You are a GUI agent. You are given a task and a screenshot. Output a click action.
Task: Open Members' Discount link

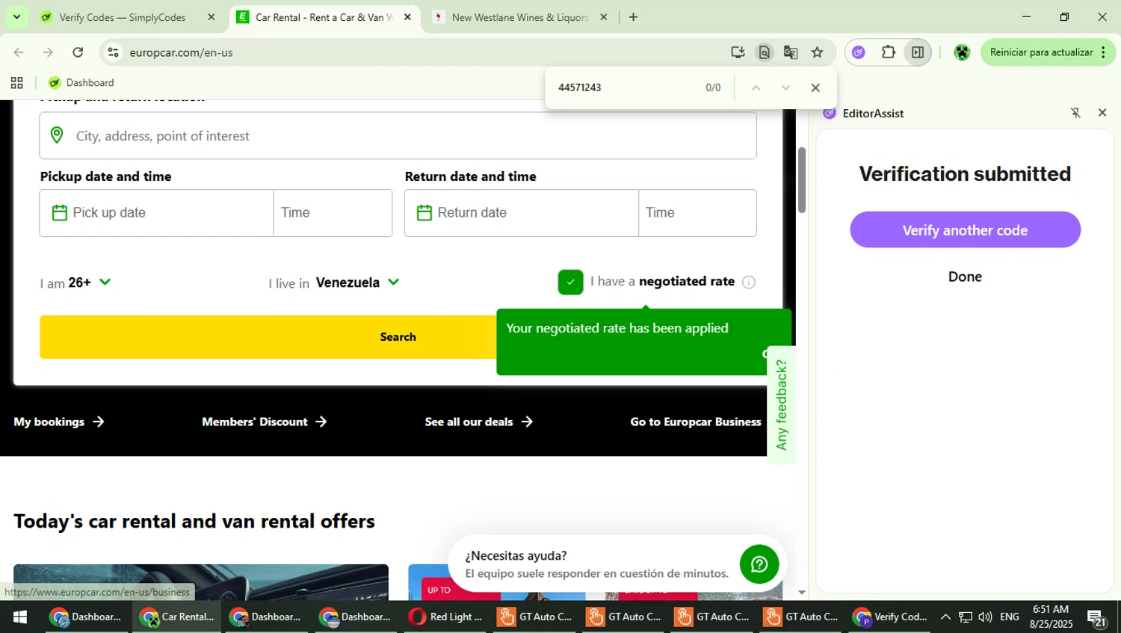coord(265,422)
